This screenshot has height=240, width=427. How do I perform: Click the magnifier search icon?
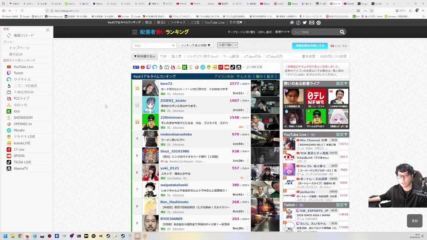point(342,32)
